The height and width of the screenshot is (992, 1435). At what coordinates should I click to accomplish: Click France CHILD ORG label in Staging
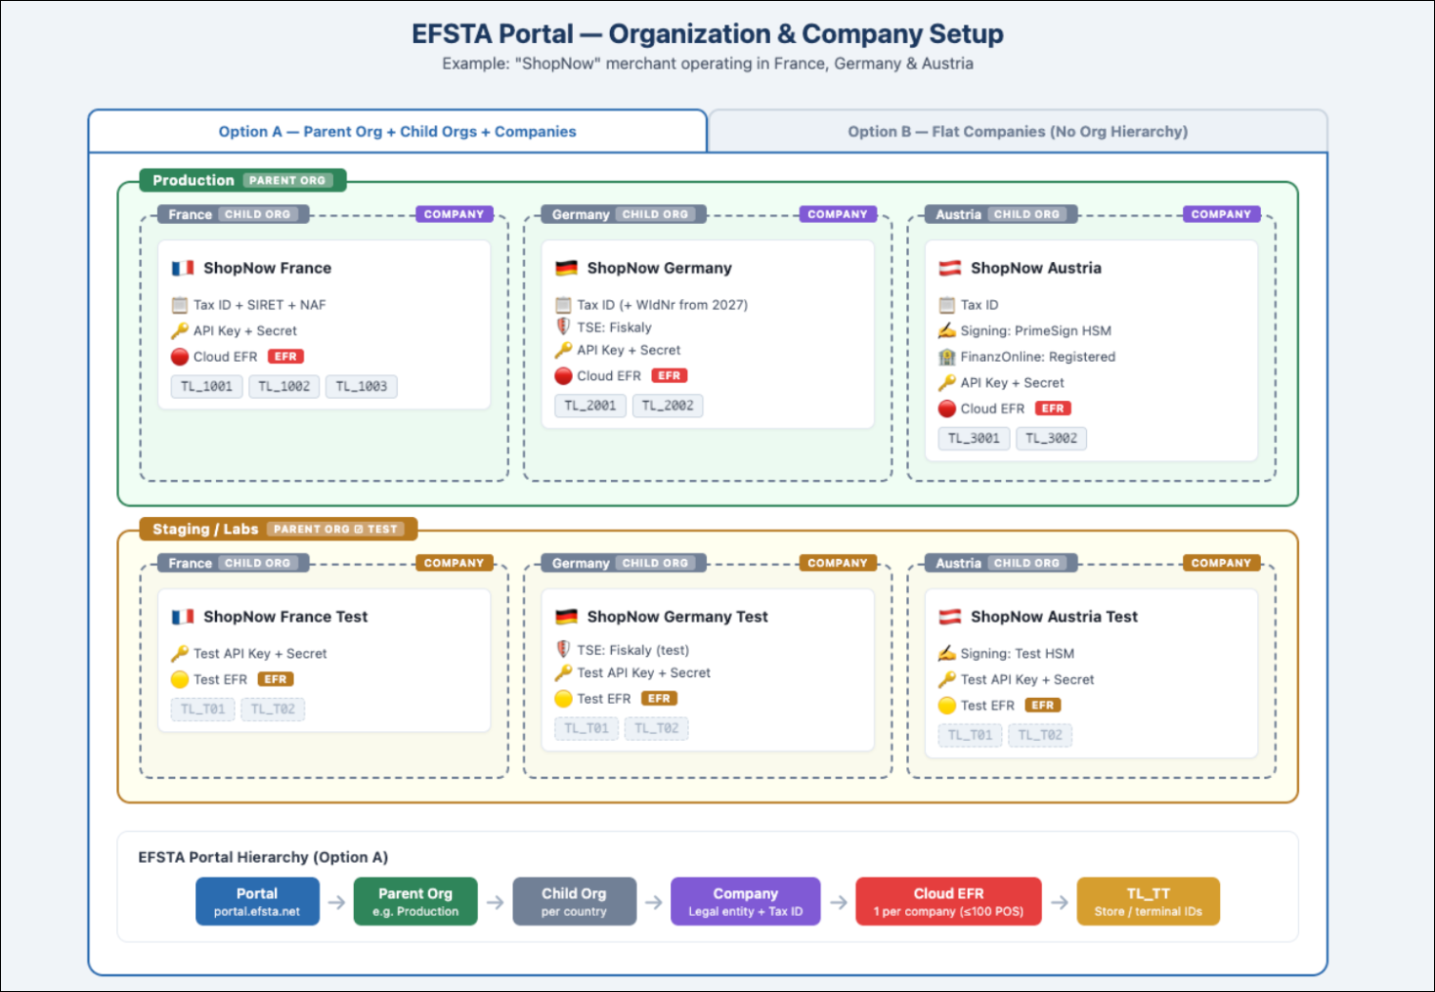tap(234, 563)
